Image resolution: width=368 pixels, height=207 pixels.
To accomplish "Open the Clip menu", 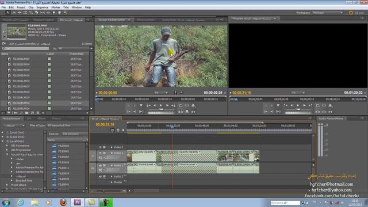I will click(30, 7).
